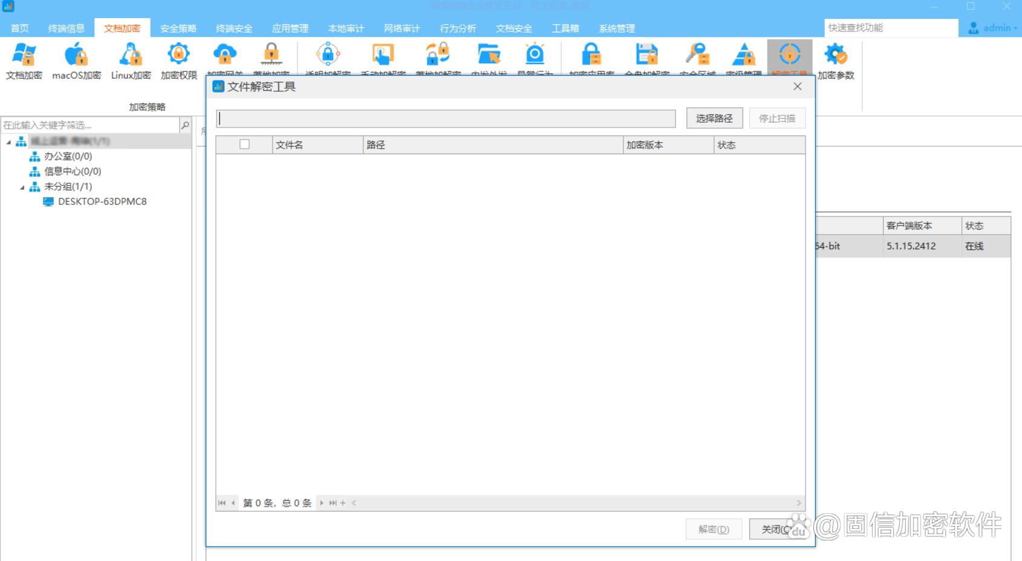Open the 加密网关 cloud icon

225,54
